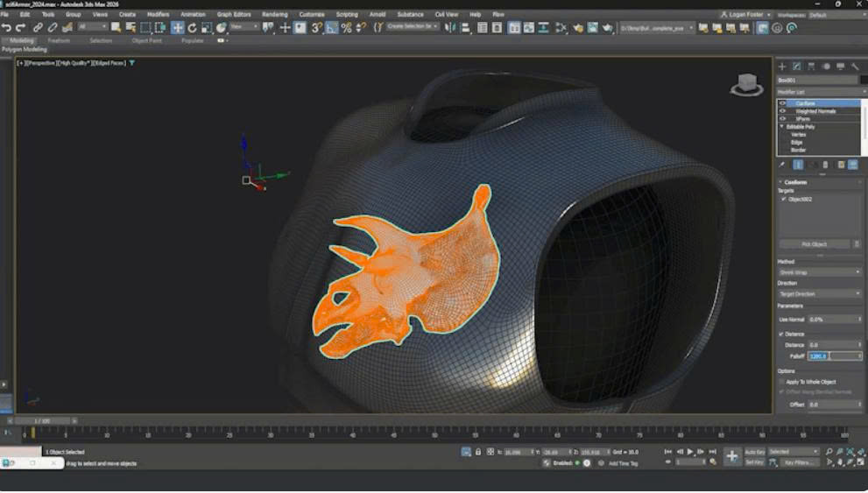Toggle visibility eye of Weighted Normals modifier

783,111
